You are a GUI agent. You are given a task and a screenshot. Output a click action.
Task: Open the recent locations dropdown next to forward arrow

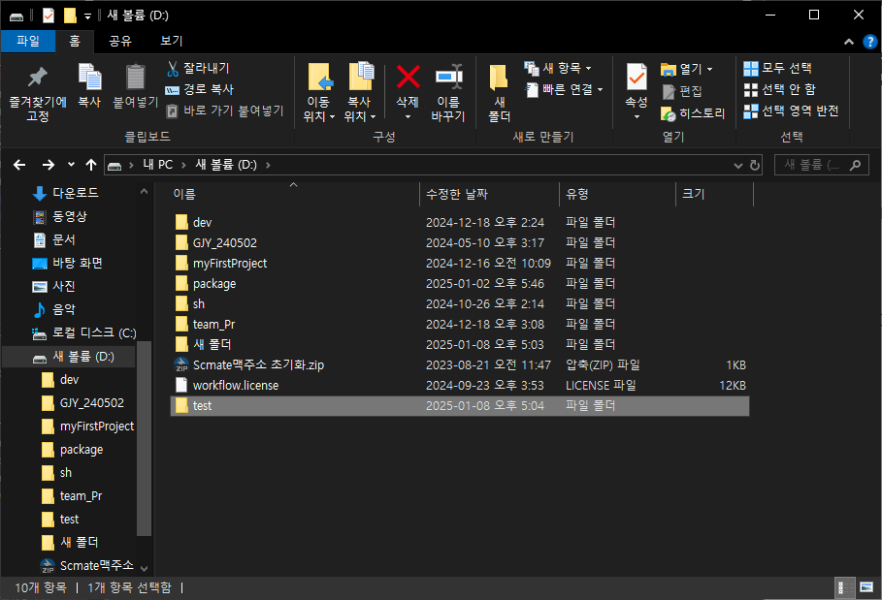(71, 165)
